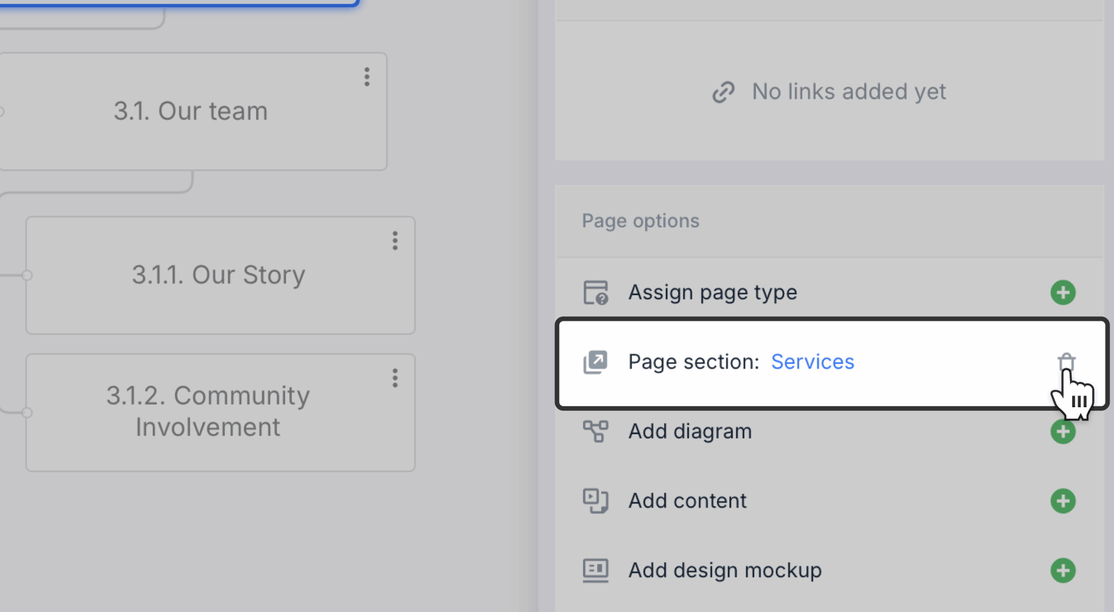1114x612 pixels.
Task: Click the green plus next to Add diagram
Action: click(1063, 431)
